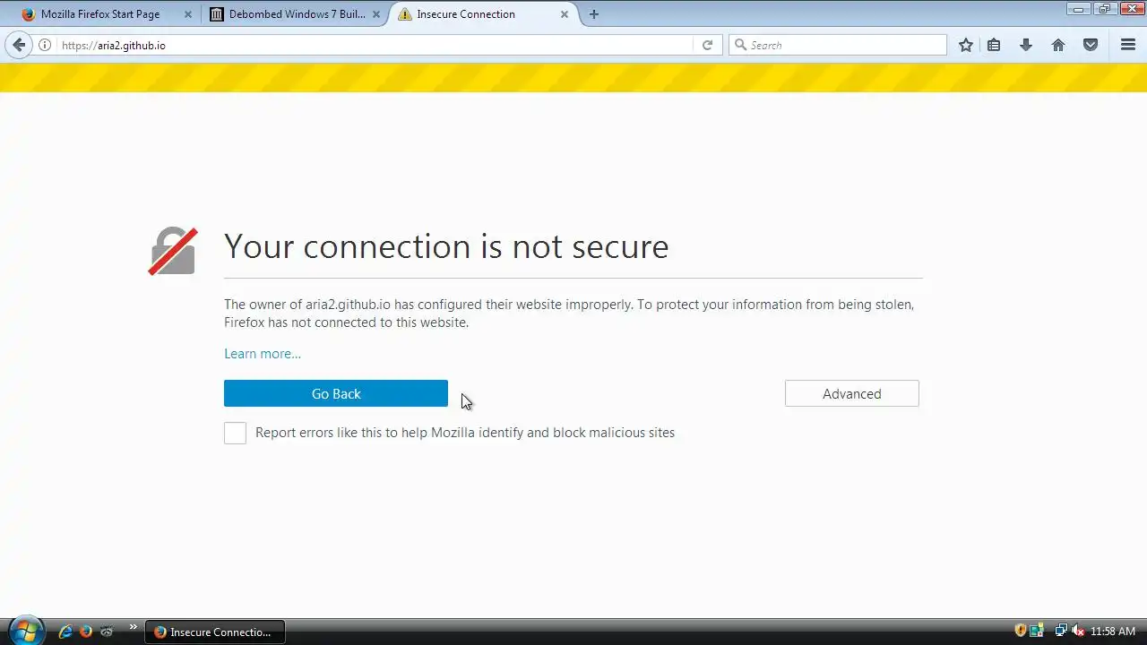Click the tray icon beside the shield
The image size is (1147, 645).
[x=1037, y=631]
